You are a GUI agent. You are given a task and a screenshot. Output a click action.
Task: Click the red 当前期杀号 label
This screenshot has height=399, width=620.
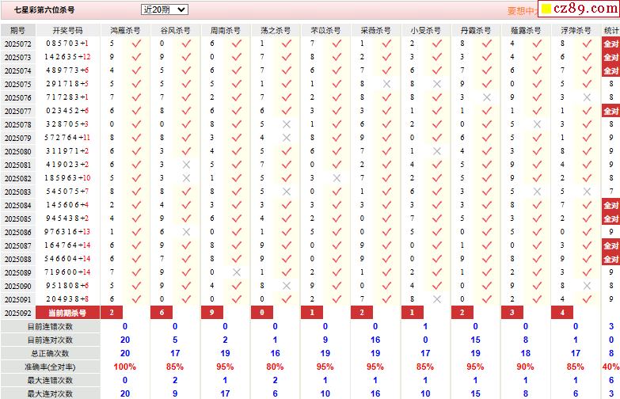click(67, 313)
